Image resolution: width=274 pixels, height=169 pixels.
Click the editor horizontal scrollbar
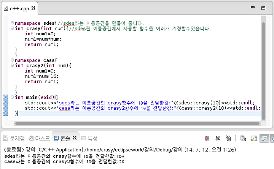point(137,124)
